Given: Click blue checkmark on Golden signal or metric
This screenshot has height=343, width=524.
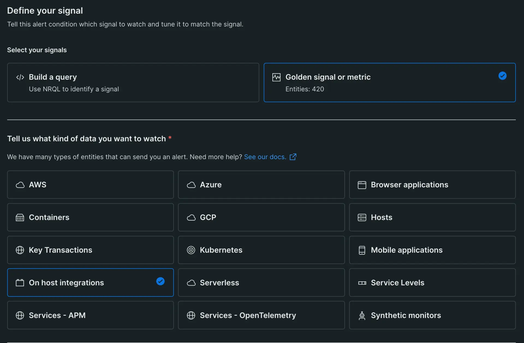Looking at the screenshot, I should pos(502,76).
